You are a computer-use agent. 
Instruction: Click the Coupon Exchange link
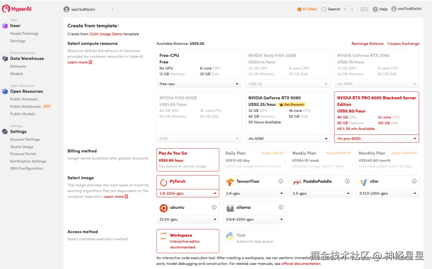(x=403, y=44)
